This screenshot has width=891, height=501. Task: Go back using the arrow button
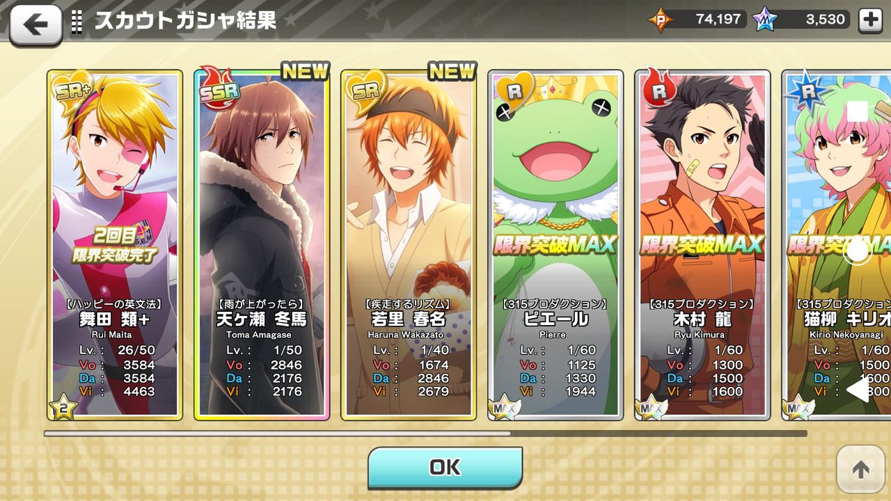tap(35, 24)
